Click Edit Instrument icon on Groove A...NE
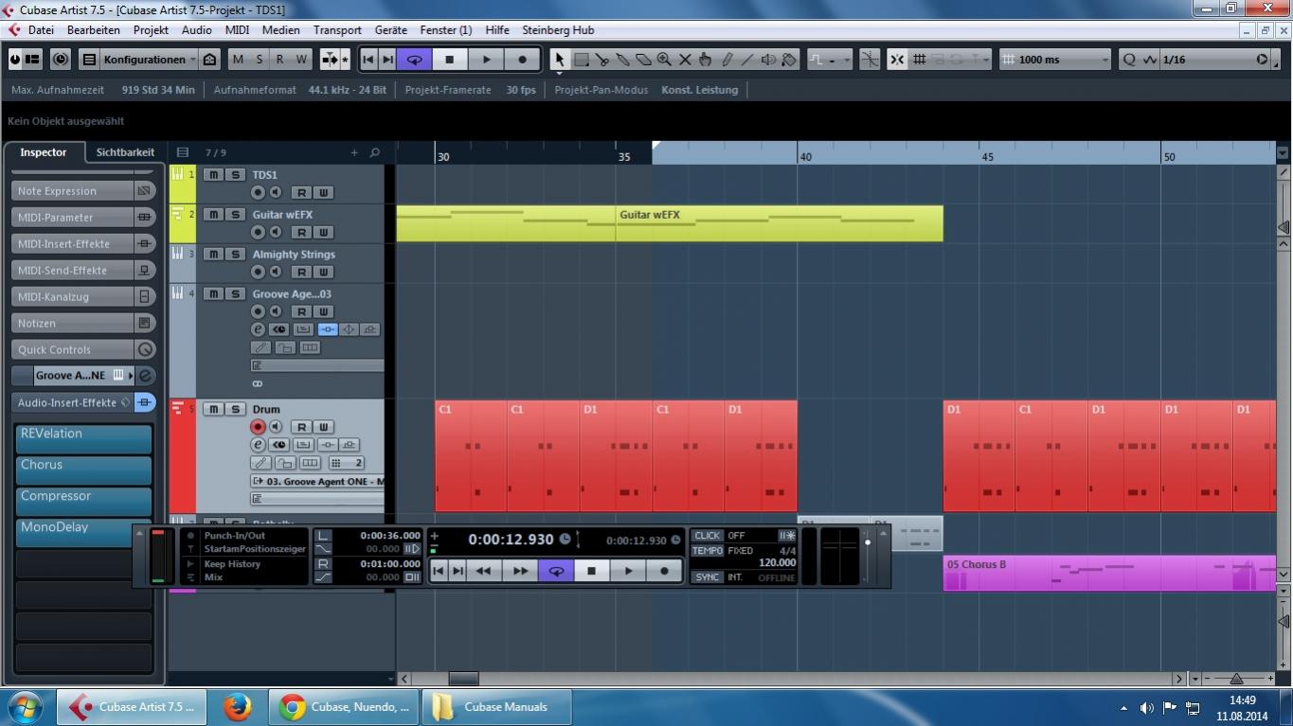 click(145, 376)
